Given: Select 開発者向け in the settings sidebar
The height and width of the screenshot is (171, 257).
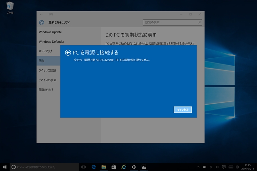Looking at the screenshot, I should point(46,90).
